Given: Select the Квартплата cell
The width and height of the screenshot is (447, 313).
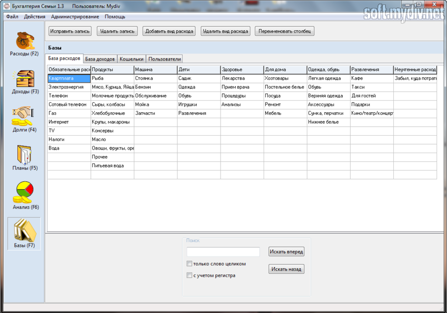Looking at the screenshot, I should click(69, 78).
